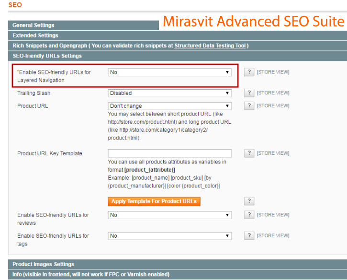Image resolution: width=347 pixels, height=280 pixels.
Task: Expand the Extended Settings section
Action: pyautogui.click(x=35, y=35)
